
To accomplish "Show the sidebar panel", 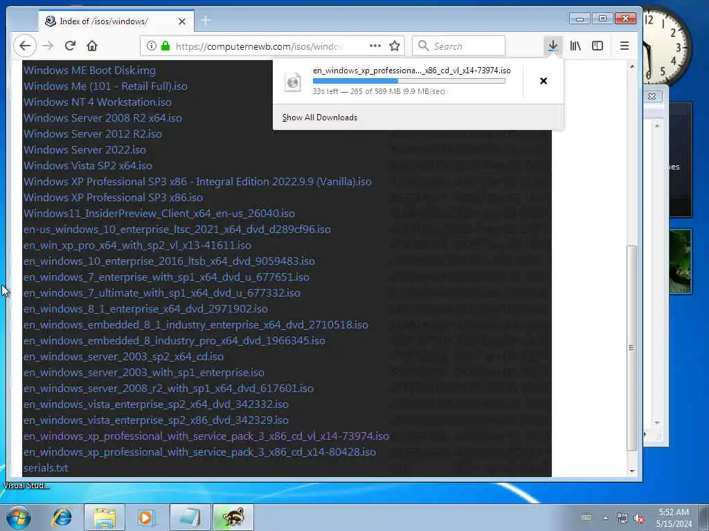I will click(x=598, y=46).
